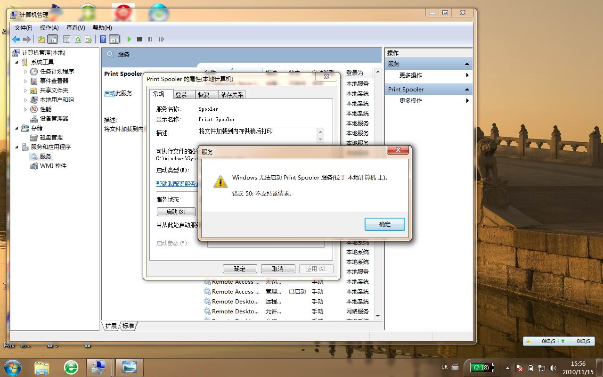
Task: Collapse the 服务 section in Actions pane
Action: tap(467, 64)
